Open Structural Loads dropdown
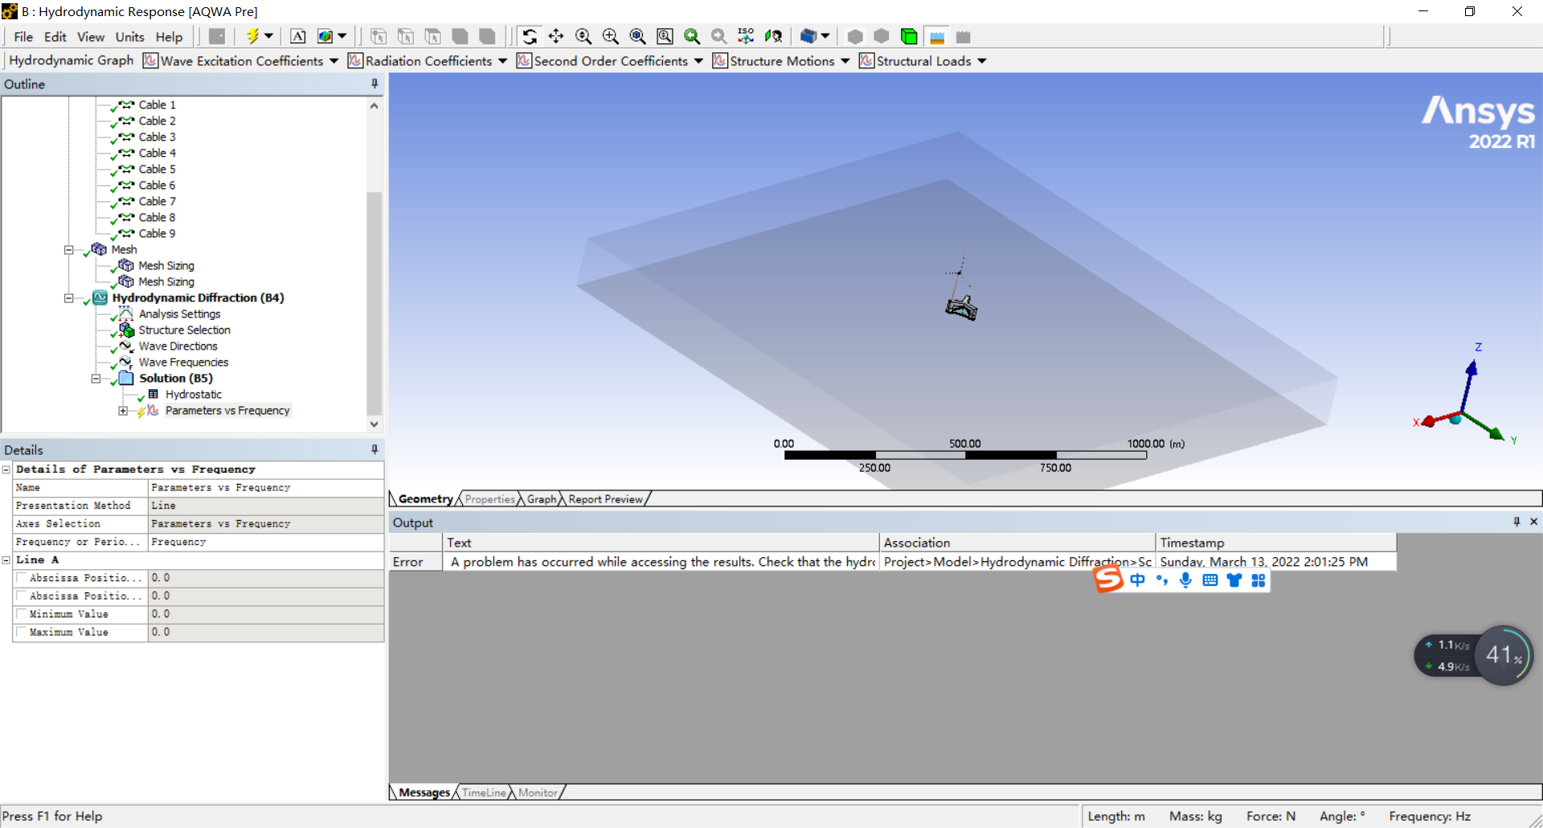The width and height of the screenshot is (1543, 828). coord(981,61)
